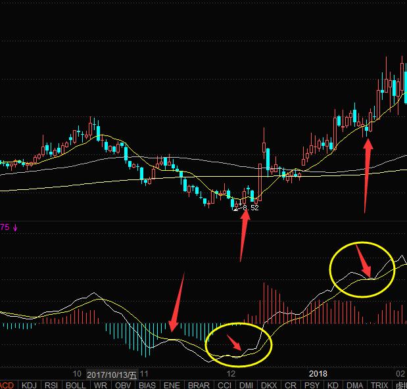Select the DMA indicator tab

point(354,385)
